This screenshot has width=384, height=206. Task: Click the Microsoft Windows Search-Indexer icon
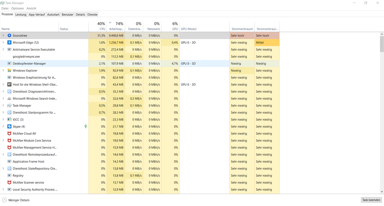tap(9, 98)
